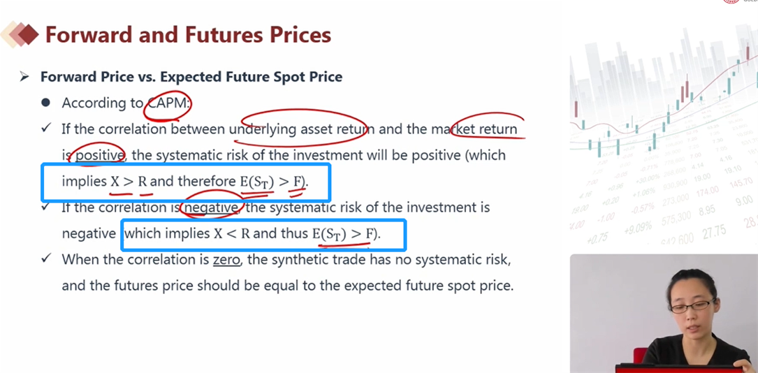The width and height of the screenshot is (758, 373).
Task: Click the round bullet before According to CAPM
Action: [x=45, y=103]
